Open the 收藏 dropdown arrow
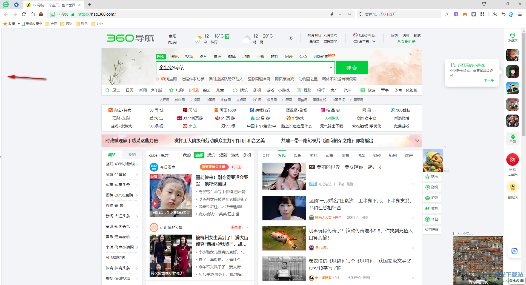The width and height of the screenshot is (526, 285). 19,24
